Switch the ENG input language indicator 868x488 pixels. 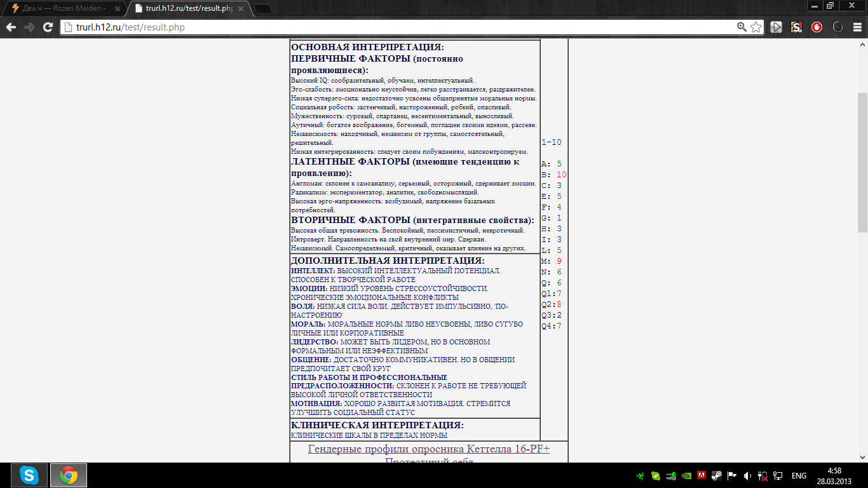pyautogui.click(x=799, y=475)
